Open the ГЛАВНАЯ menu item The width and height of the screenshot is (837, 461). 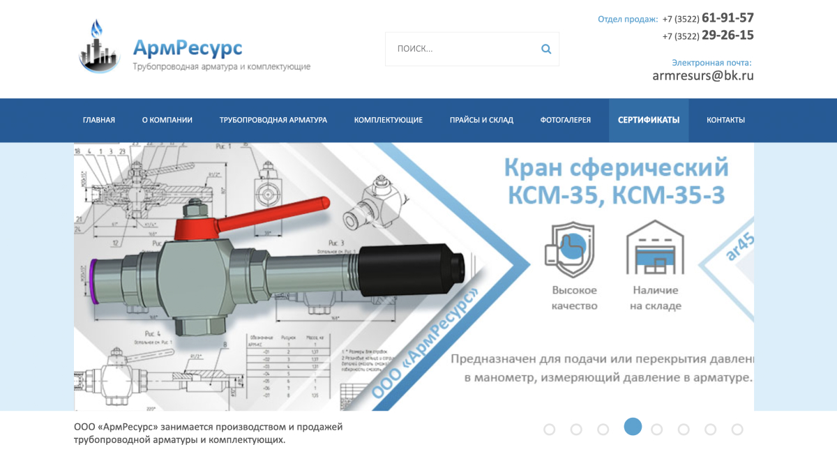click(99, 120)
